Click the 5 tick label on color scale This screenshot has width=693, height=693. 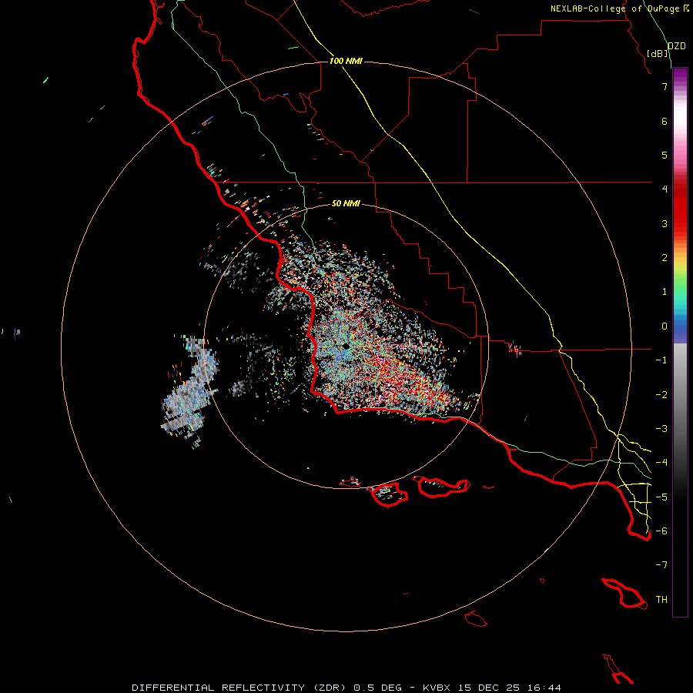[665, 155]
